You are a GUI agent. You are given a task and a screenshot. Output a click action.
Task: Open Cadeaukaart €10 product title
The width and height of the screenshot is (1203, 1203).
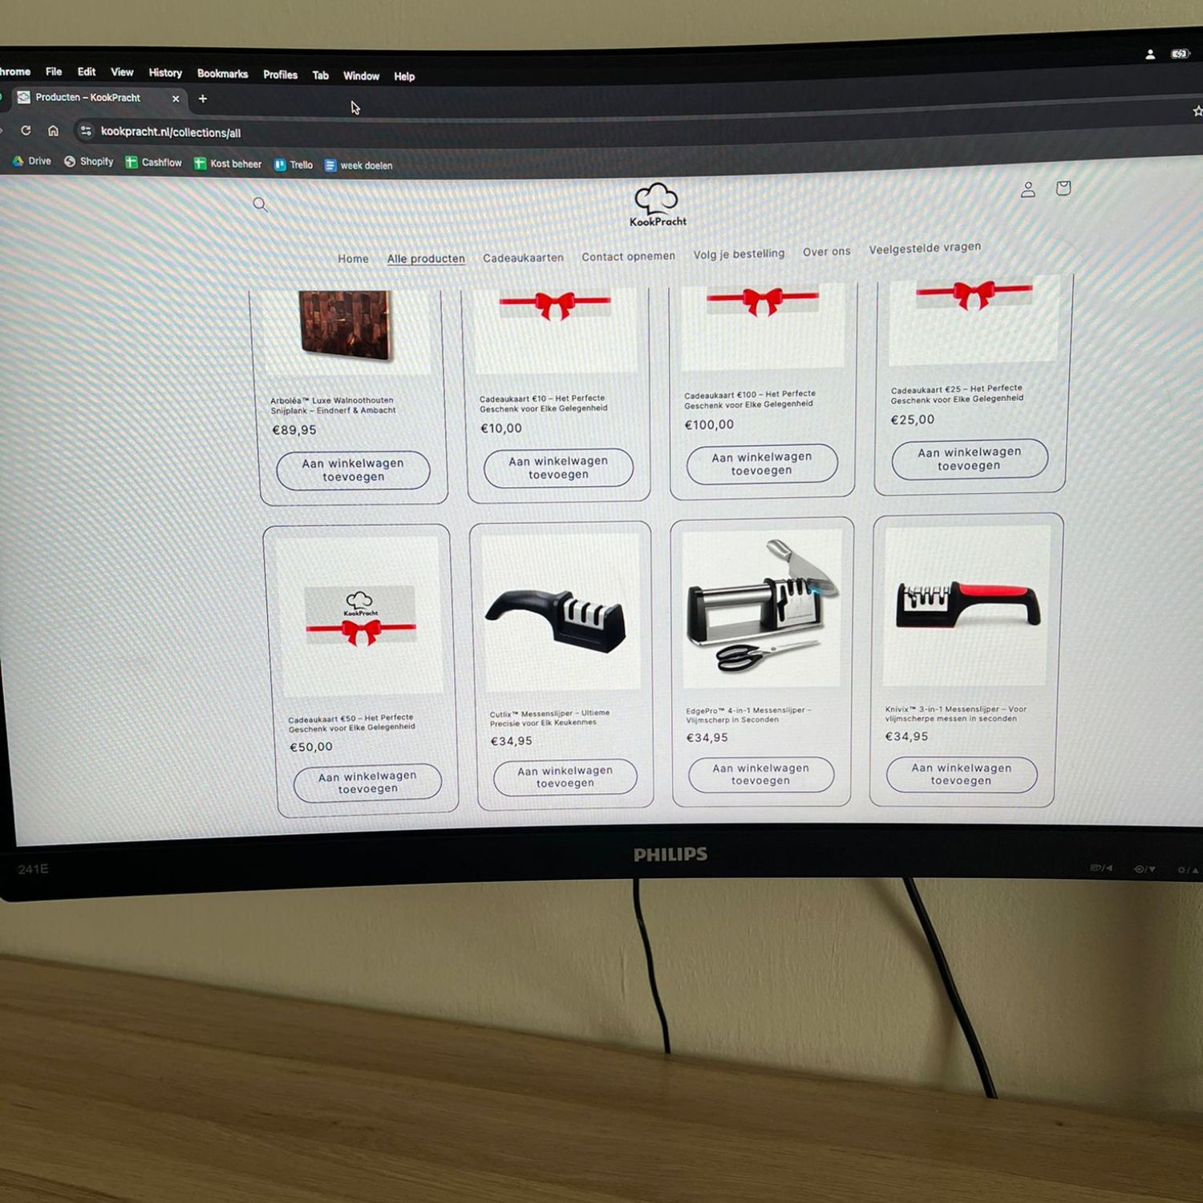543,403
